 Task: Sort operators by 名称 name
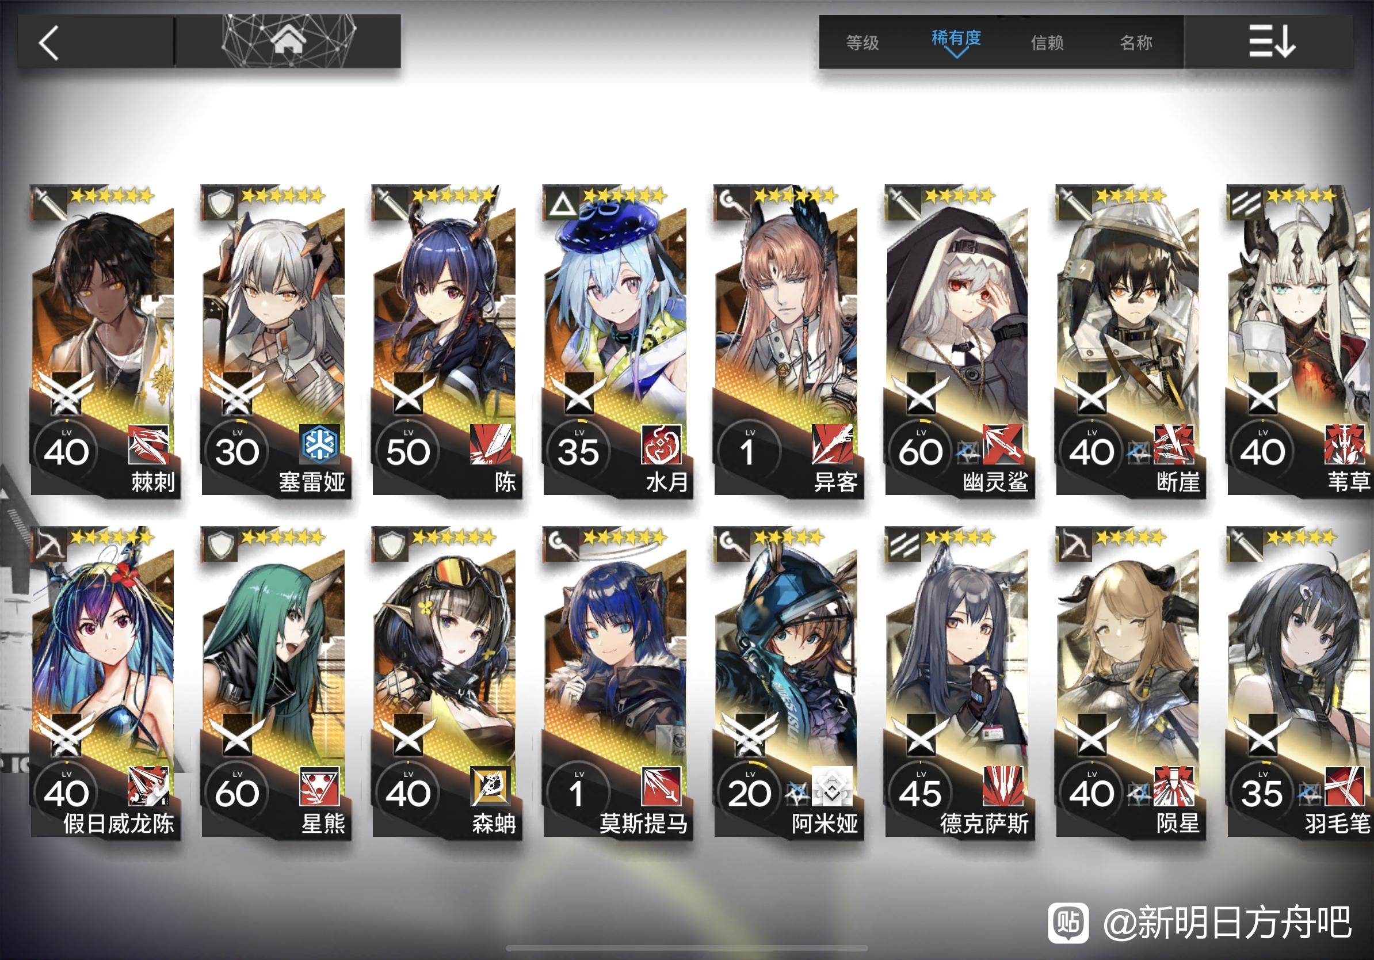pyautogui.click(x=1136, y=43)
